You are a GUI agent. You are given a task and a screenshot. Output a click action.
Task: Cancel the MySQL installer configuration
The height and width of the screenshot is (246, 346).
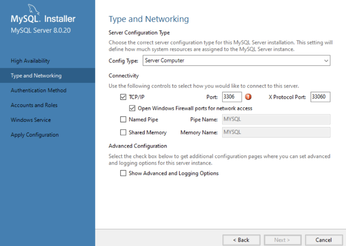[324, 240]
